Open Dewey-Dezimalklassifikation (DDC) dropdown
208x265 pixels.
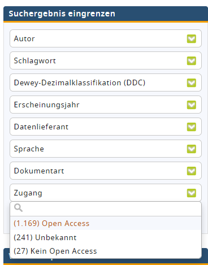coord(106,82)
